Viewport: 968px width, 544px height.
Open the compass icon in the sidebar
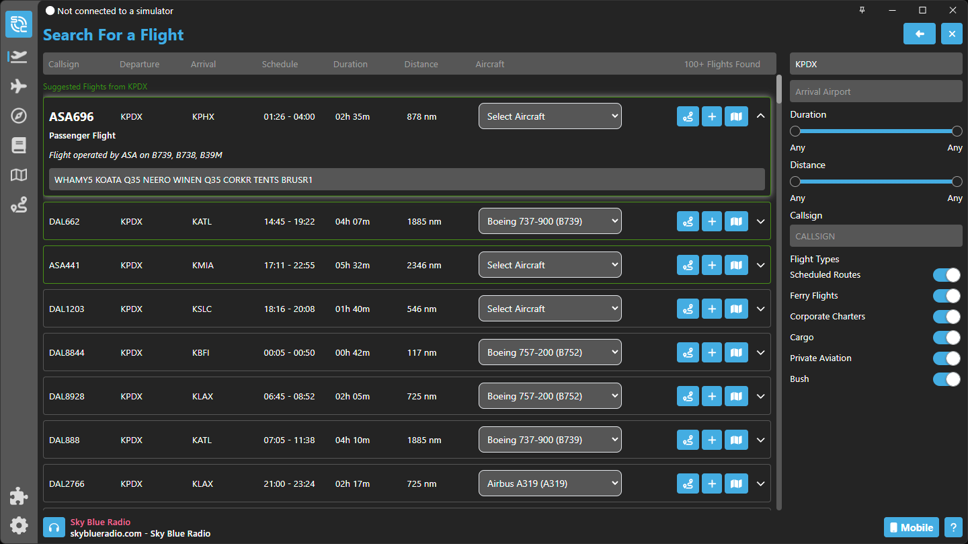(x=19, y=116)
